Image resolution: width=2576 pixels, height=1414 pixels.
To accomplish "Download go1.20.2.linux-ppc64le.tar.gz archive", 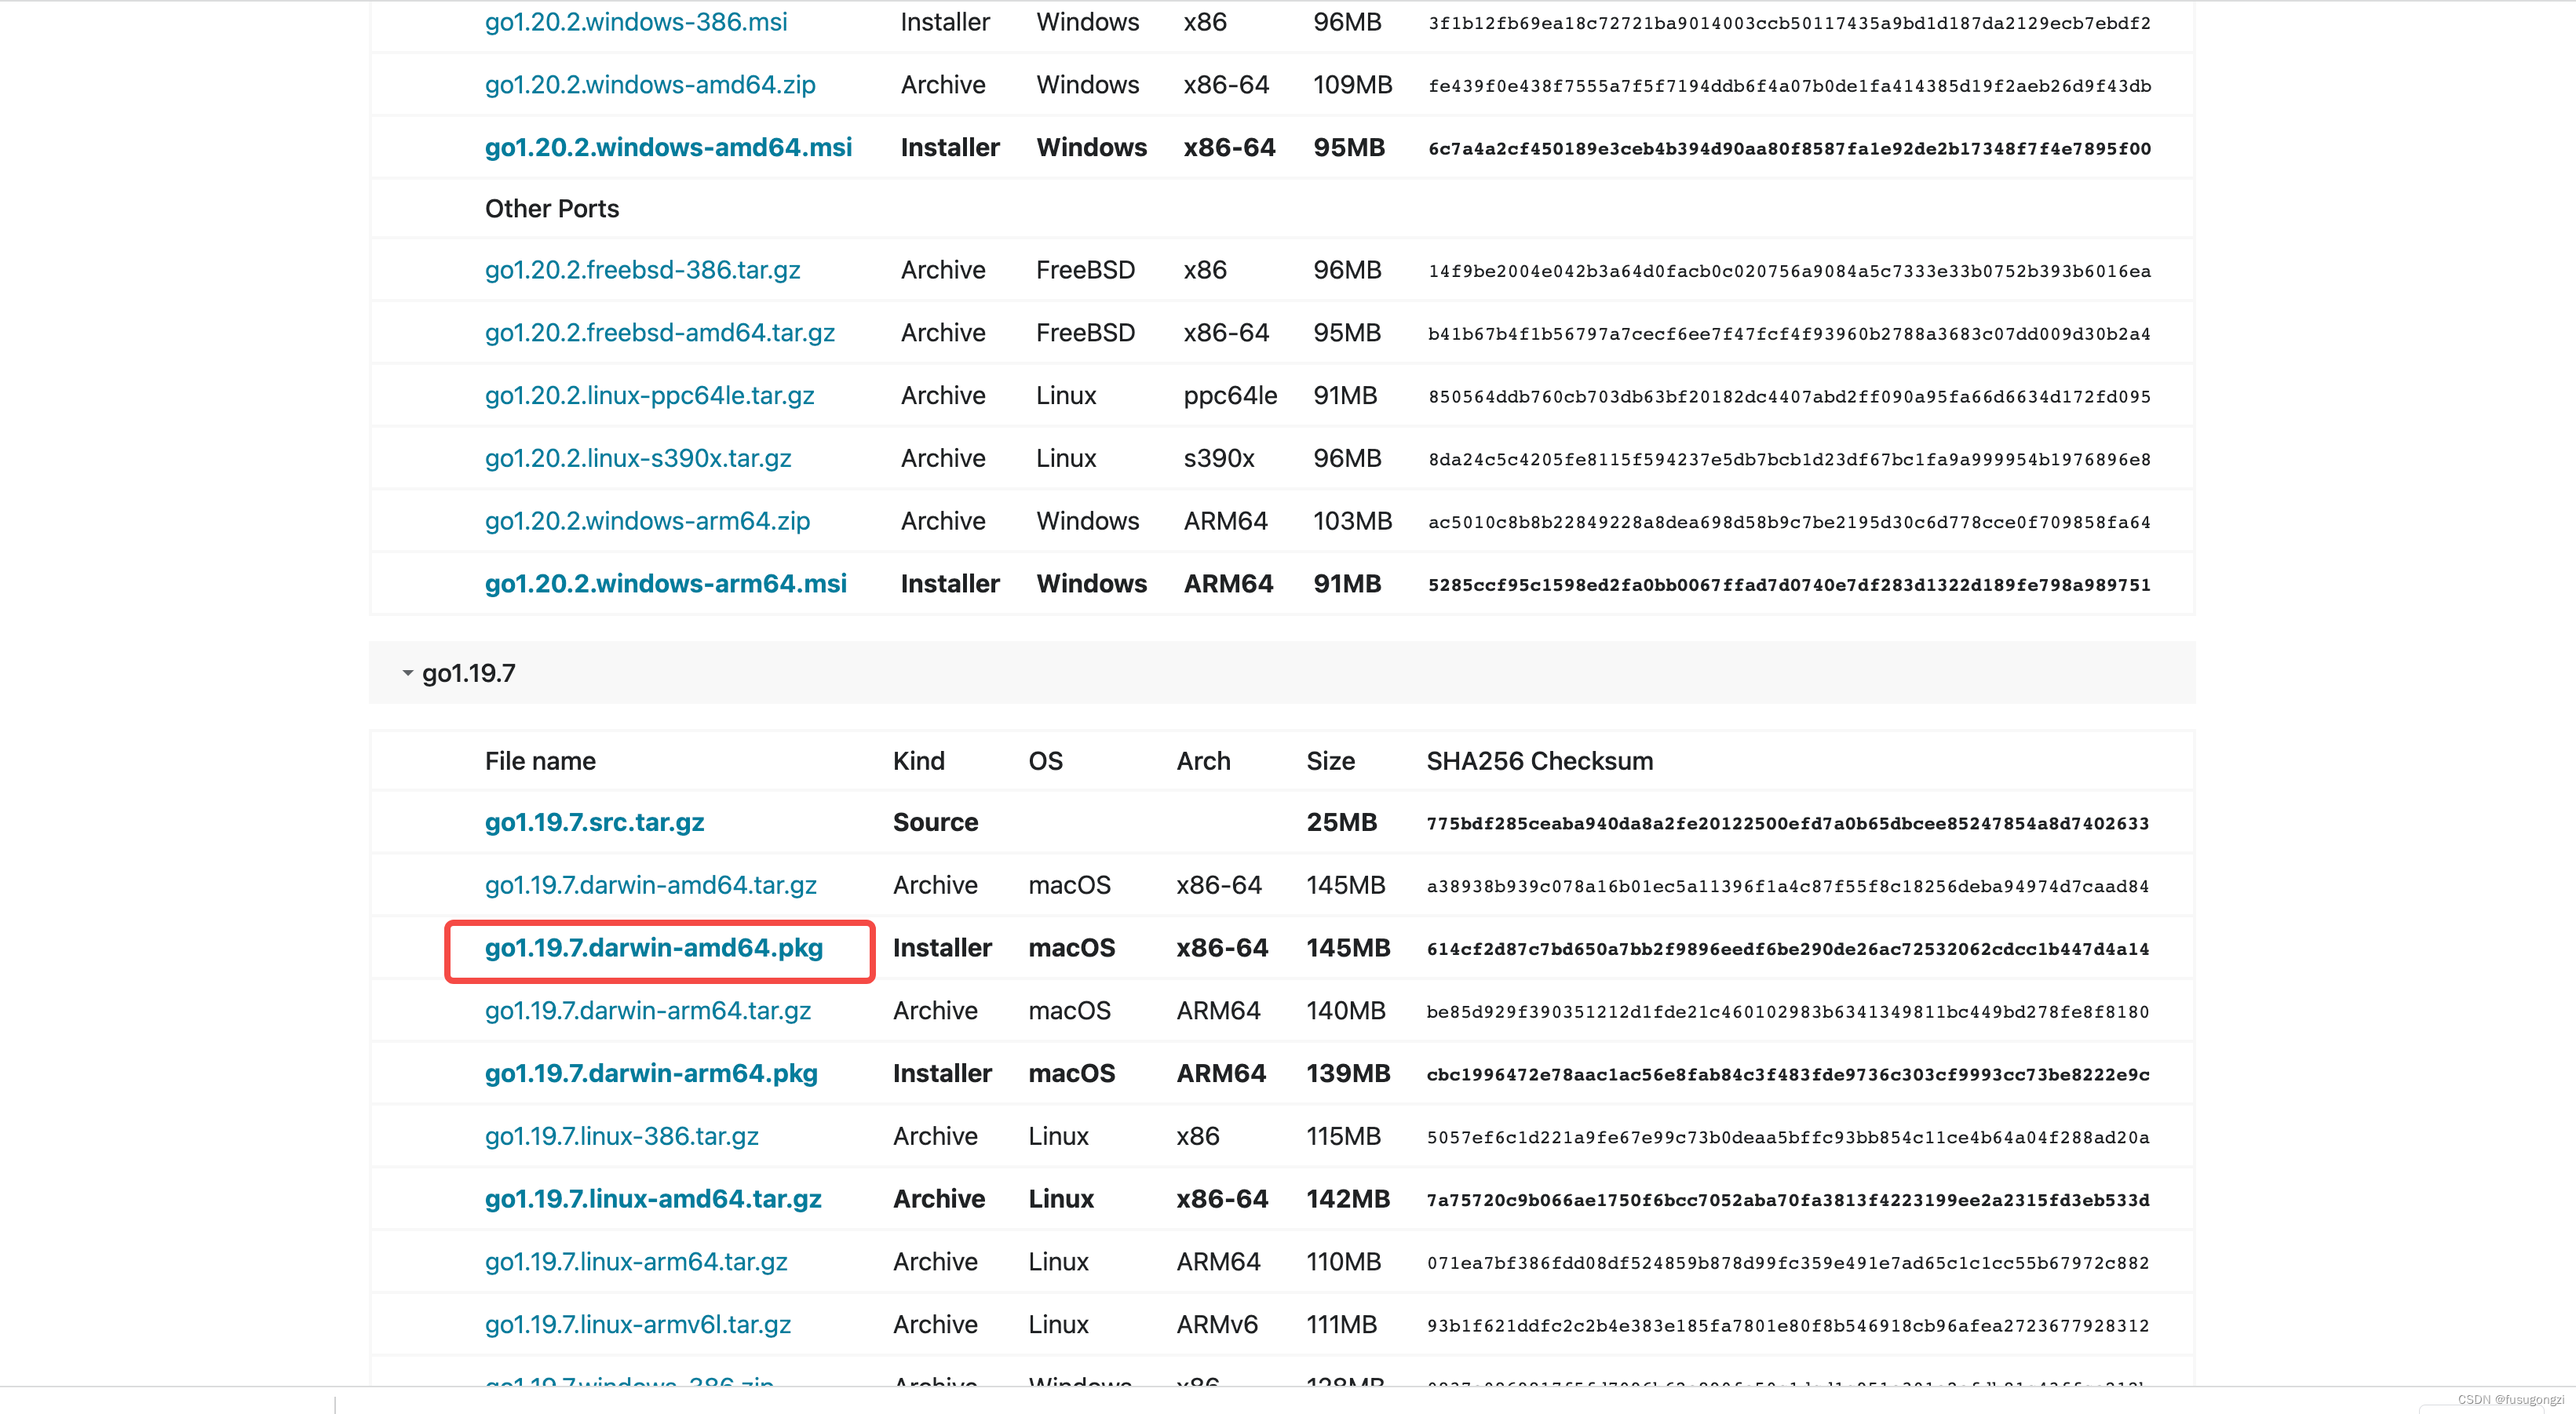I will (x=649, y=396).
